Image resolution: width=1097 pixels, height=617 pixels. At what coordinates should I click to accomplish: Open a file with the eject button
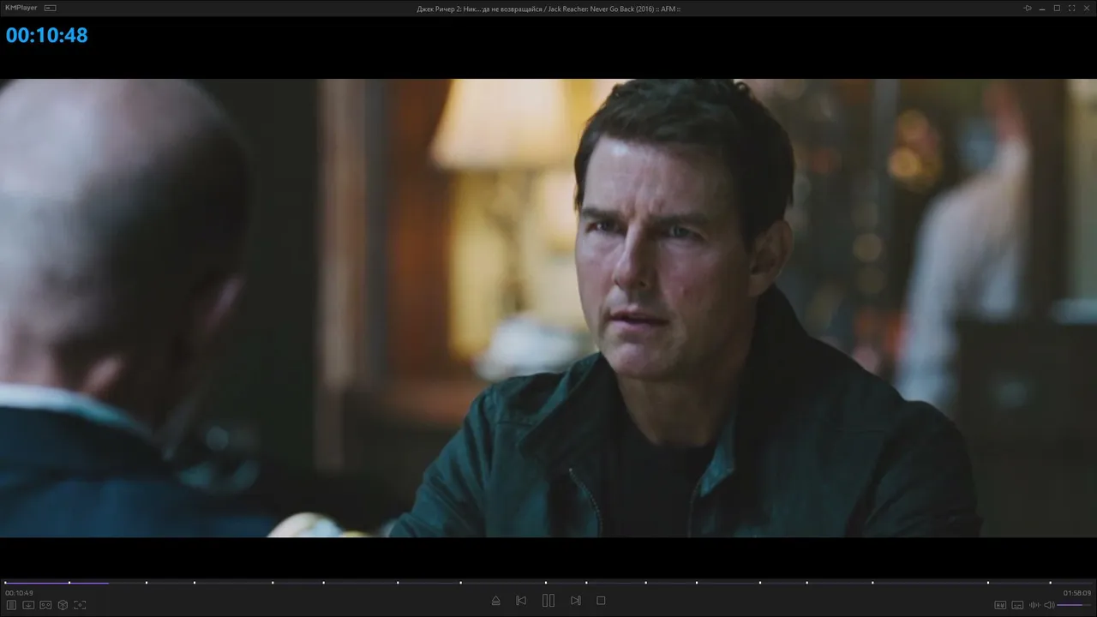click(x=495, y=601)
